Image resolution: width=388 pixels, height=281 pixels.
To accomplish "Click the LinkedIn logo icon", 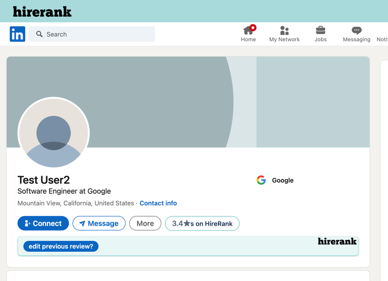I will click(x=17, y=34).
